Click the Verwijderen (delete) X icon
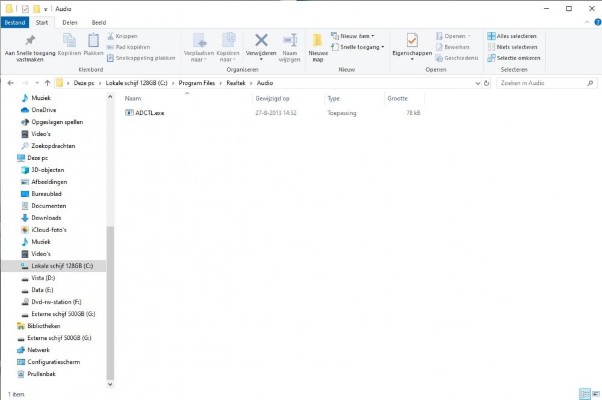 click(x=261, y=41)
